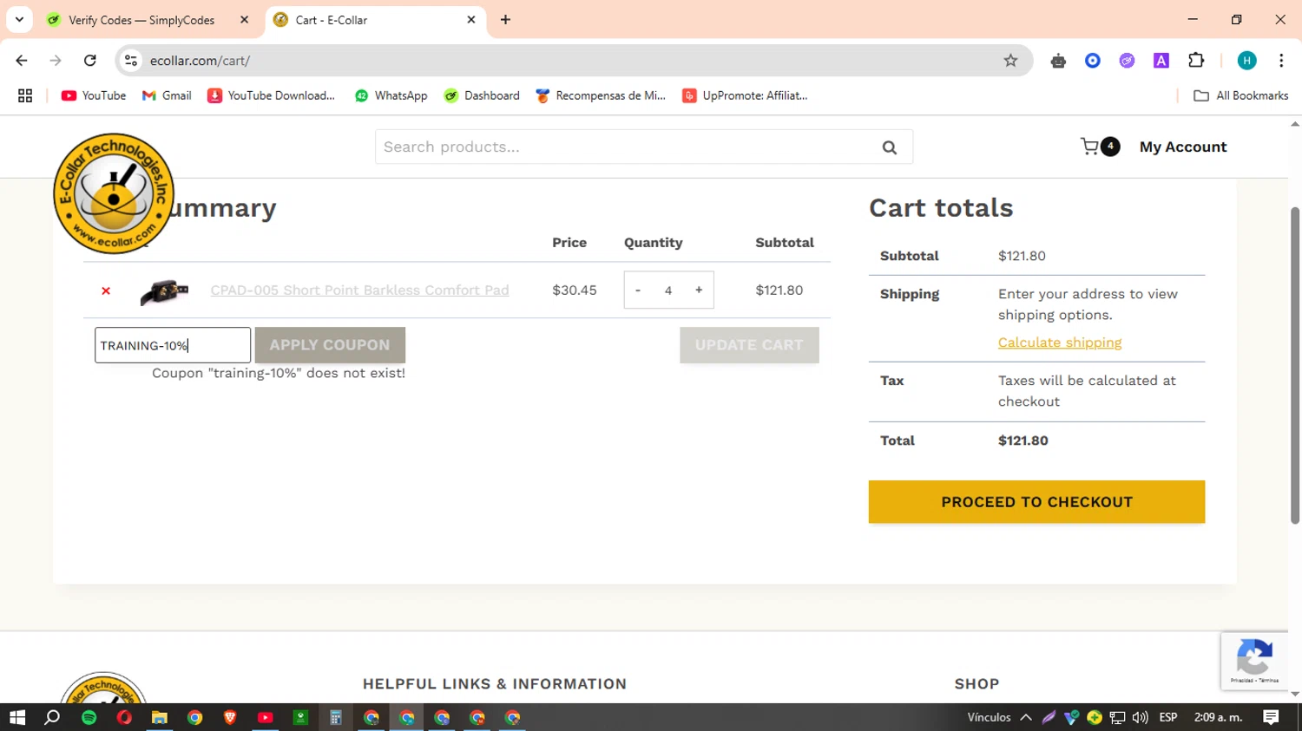Click network icon in system tray
This screenshot has width=1302, height=731.
click(x=1118, y=717)
